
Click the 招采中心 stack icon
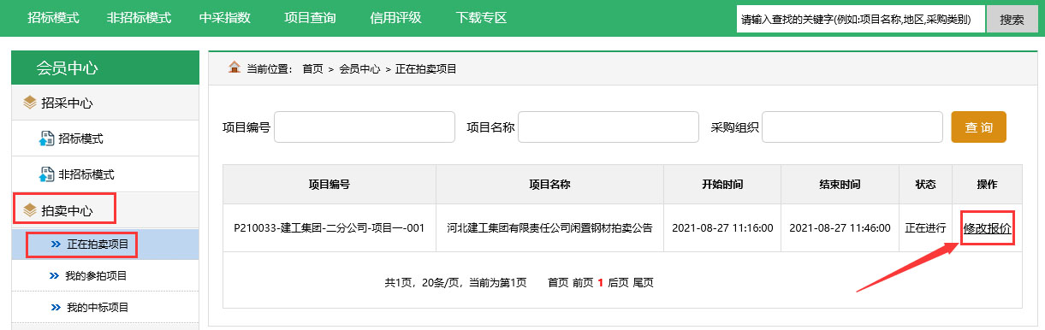click(x=30, y=103)
